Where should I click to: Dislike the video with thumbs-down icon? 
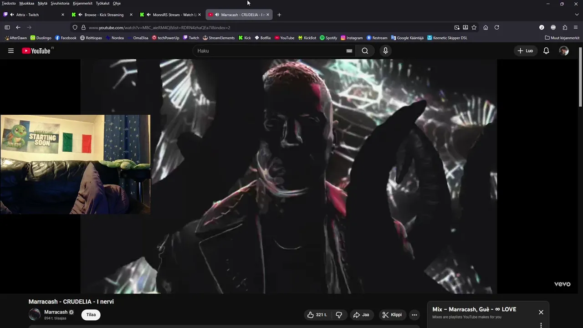[339, 315]
